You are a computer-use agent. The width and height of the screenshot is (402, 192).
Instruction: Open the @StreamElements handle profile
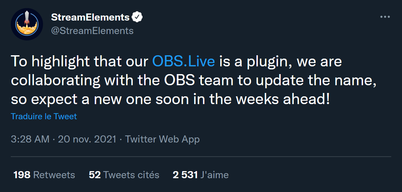[x=92, y=31]
